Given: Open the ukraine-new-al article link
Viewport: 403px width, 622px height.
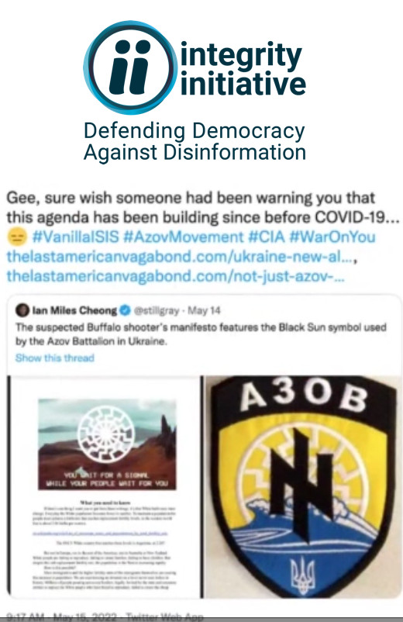Looking at the screenshot, I should [182, 256].
